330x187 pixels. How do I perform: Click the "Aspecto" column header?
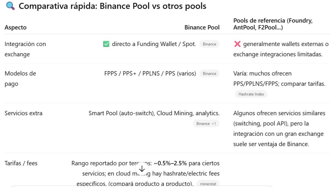pyautogui.click(x=15, y=27)
